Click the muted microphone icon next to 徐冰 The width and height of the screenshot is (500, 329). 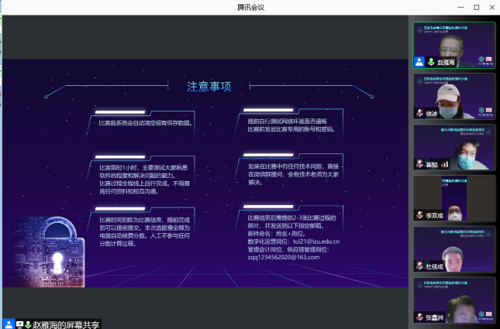[x=419, y=113]
